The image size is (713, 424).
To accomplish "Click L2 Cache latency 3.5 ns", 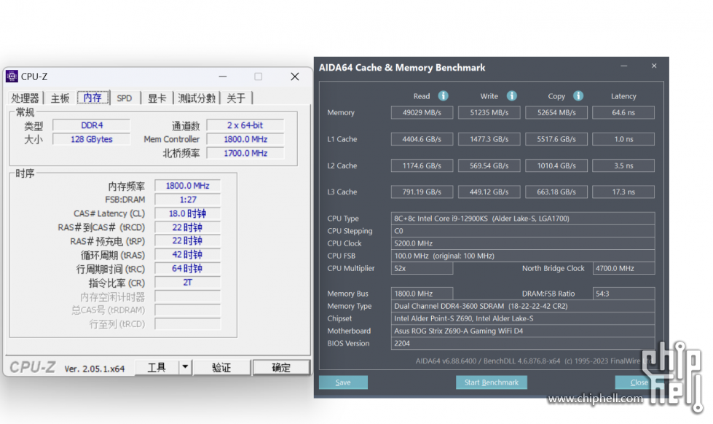I will pos(623,165).
